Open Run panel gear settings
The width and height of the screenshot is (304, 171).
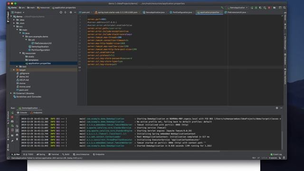point(277,108)
